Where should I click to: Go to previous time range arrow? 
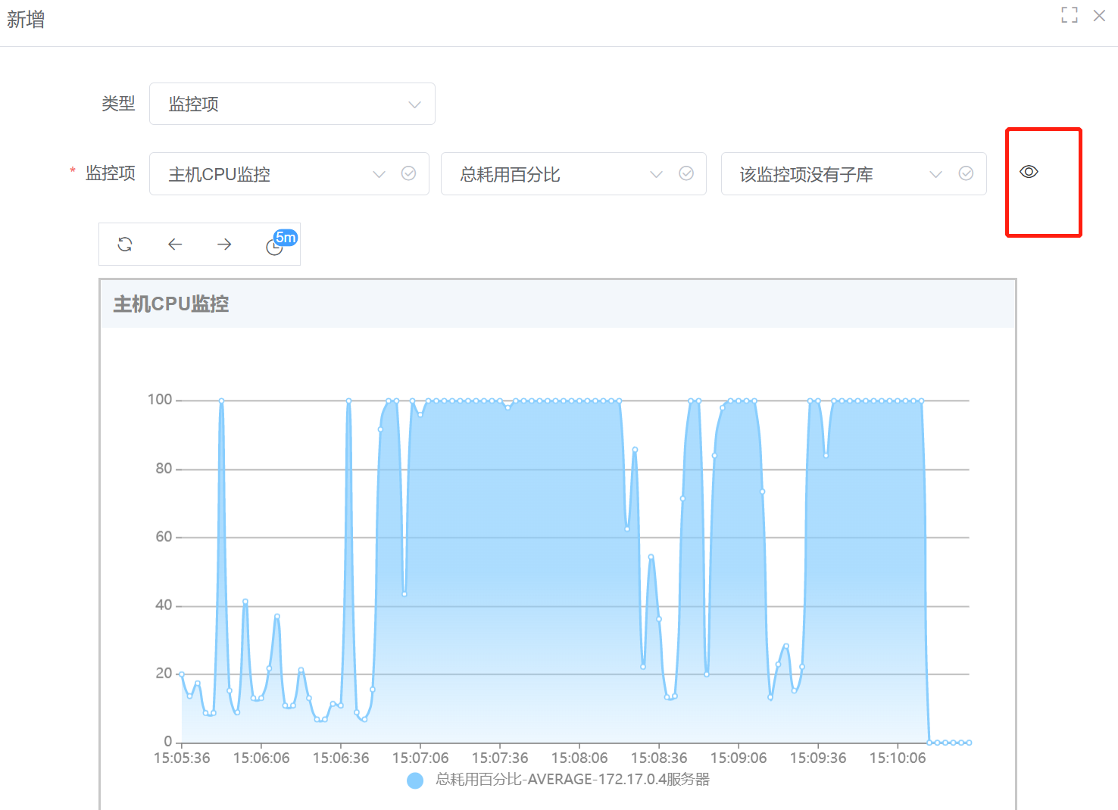[x=175, y=245]
